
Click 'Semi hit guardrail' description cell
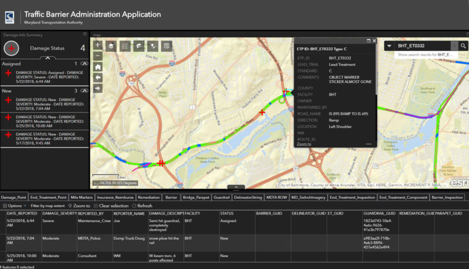[166, 225]
